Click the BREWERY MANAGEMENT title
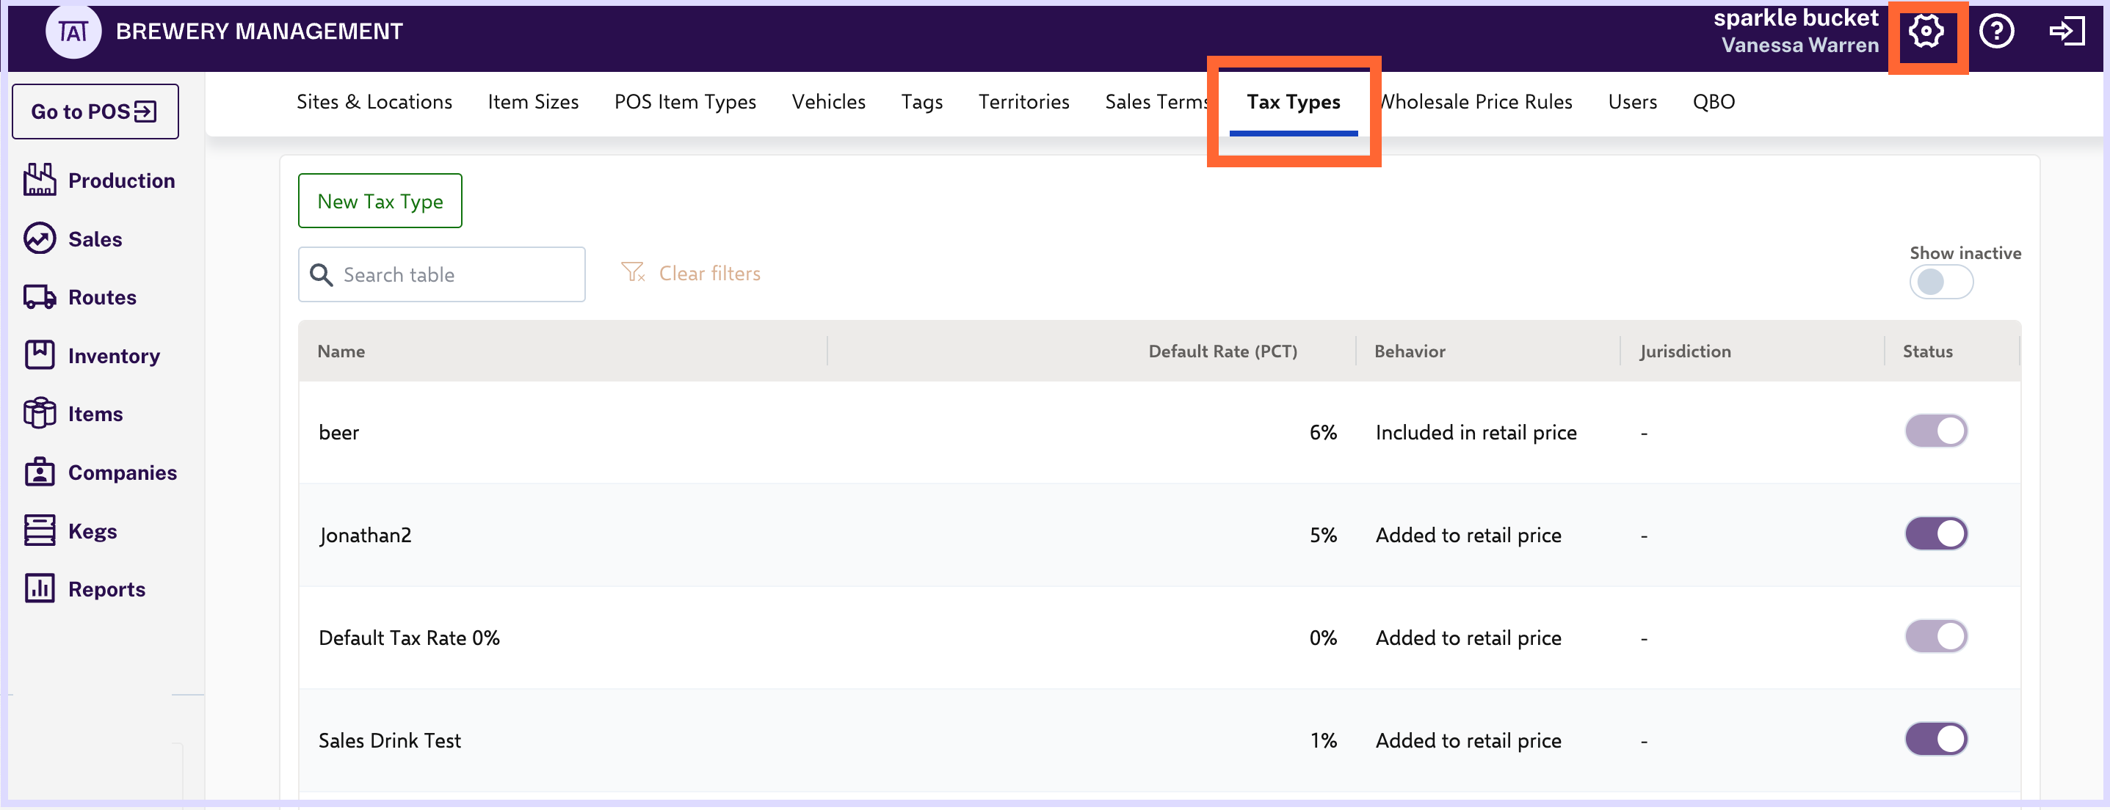 click(x=259, y=32)
